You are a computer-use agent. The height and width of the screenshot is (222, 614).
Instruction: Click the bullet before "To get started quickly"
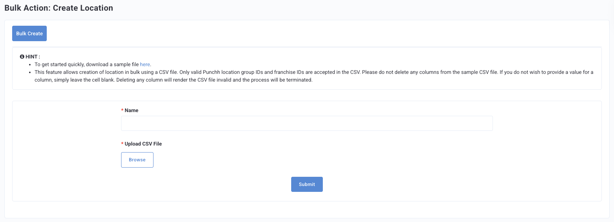pyautogui.click(x=30, y=65)
